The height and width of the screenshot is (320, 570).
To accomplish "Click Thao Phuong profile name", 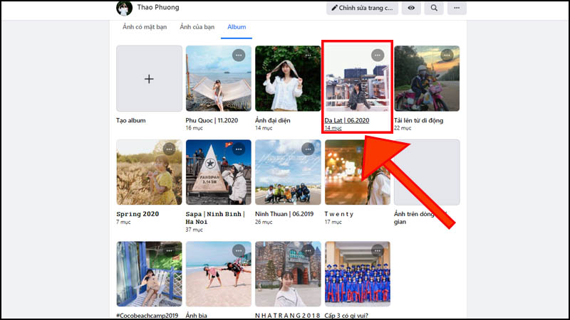I will click(158, 7).
